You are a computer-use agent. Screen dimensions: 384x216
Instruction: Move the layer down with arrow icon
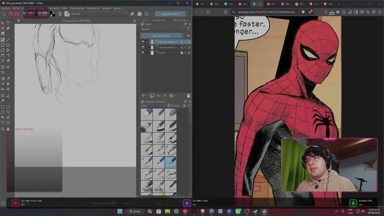coord(159,96)
